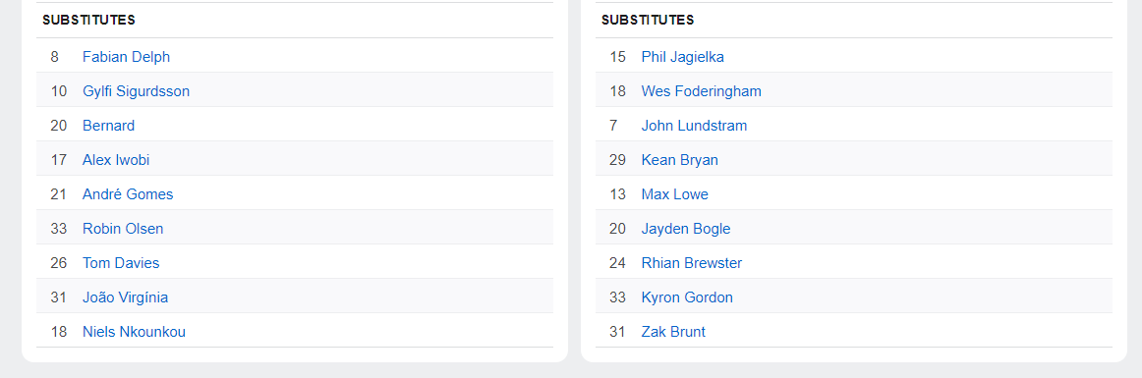Select Bernard from substitutes list
Image resolution: width=1142 pixels, height=378 pixels.
pyautogui.click(x=108, y=125)
